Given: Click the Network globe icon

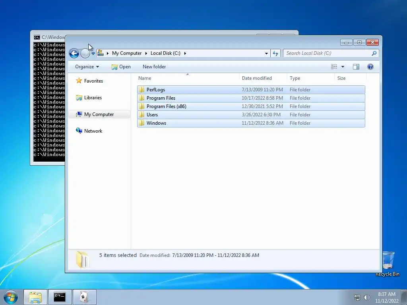Looking at the screenshot, I should pos(79,131).
